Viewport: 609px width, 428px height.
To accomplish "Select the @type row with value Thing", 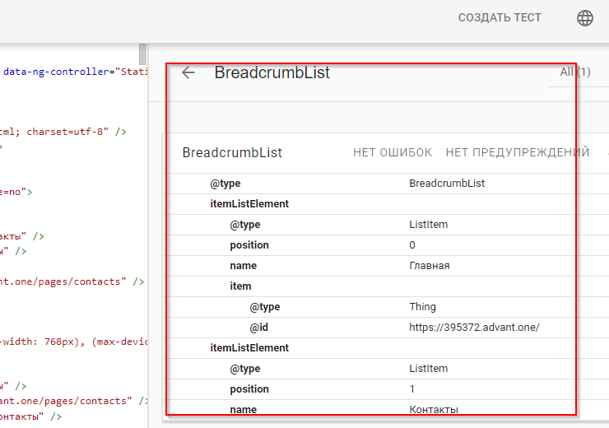I will 265,307.
